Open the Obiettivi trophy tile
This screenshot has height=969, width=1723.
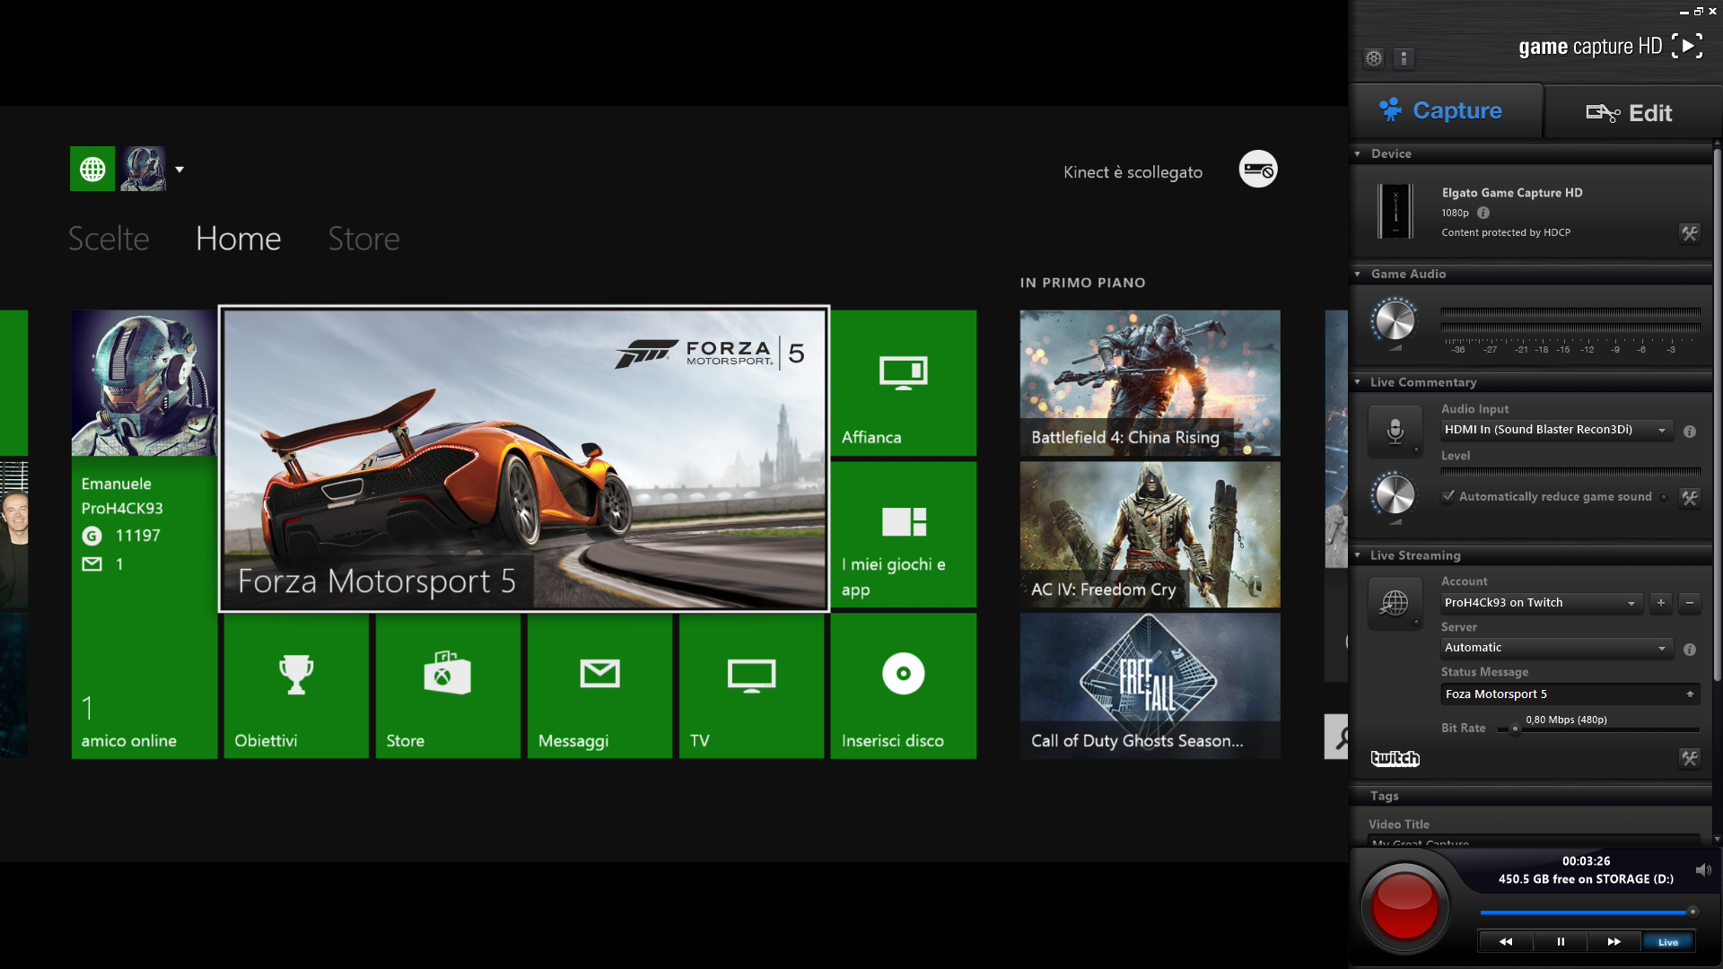coord(296,686)
